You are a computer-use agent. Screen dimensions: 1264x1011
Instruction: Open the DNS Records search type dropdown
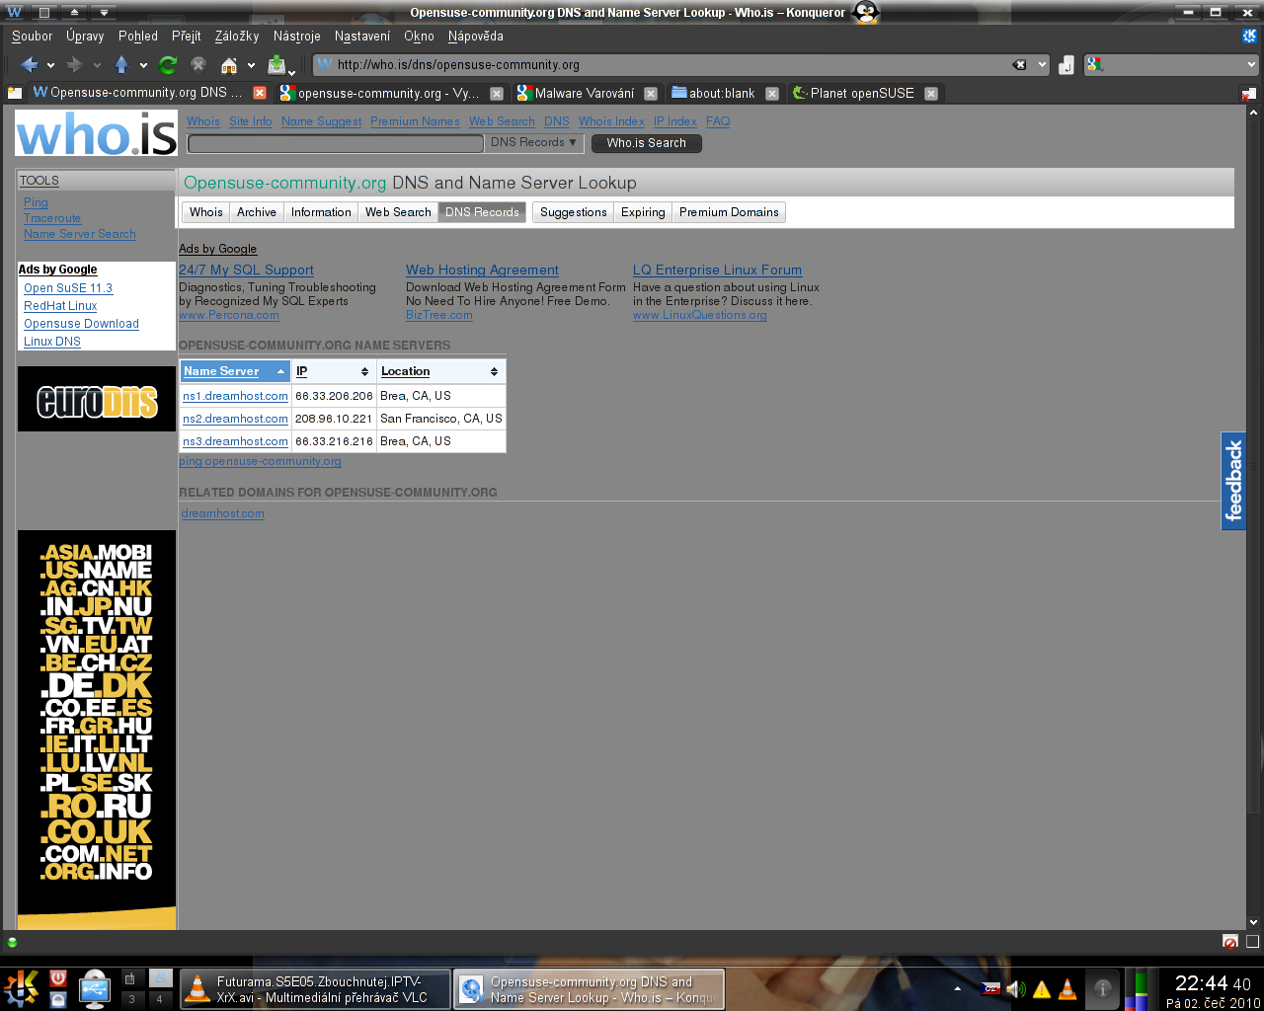click(533, 143)
